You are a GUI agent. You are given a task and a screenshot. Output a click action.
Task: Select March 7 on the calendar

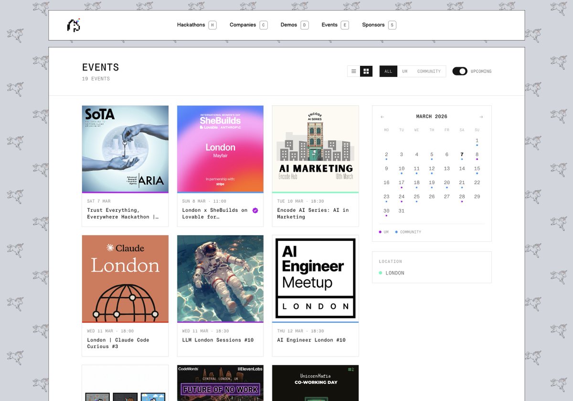click(462, 154)
